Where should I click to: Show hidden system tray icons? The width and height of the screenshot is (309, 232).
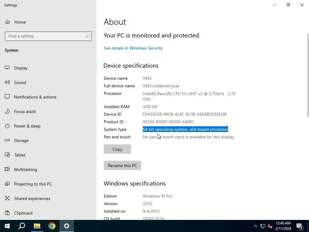[x=255, y=226]
